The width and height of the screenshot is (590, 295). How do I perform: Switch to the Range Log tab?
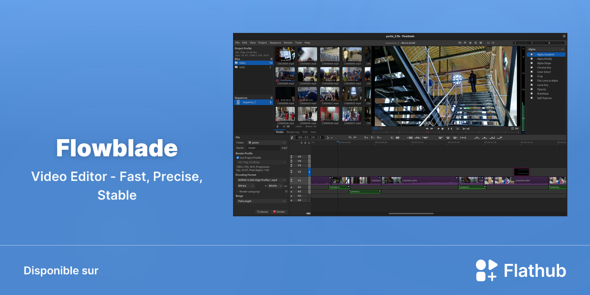tap(293, 132)
